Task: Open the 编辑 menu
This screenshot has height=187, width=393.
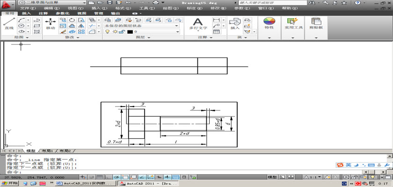Action: tap(52, 8)
